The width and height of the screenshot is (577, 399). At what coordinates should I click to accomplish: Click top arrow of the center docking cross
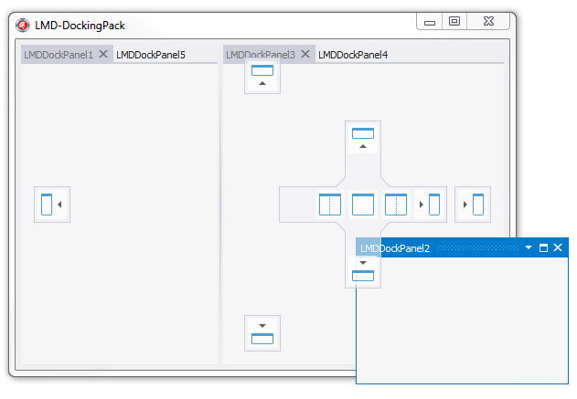pos(363,139)
